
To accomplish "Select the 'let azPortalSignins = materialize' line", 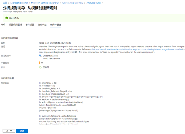I will pos(61,102).
